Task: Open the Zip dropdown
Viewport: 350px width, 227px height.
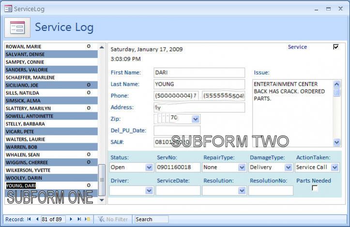Action: coord(195,119)
